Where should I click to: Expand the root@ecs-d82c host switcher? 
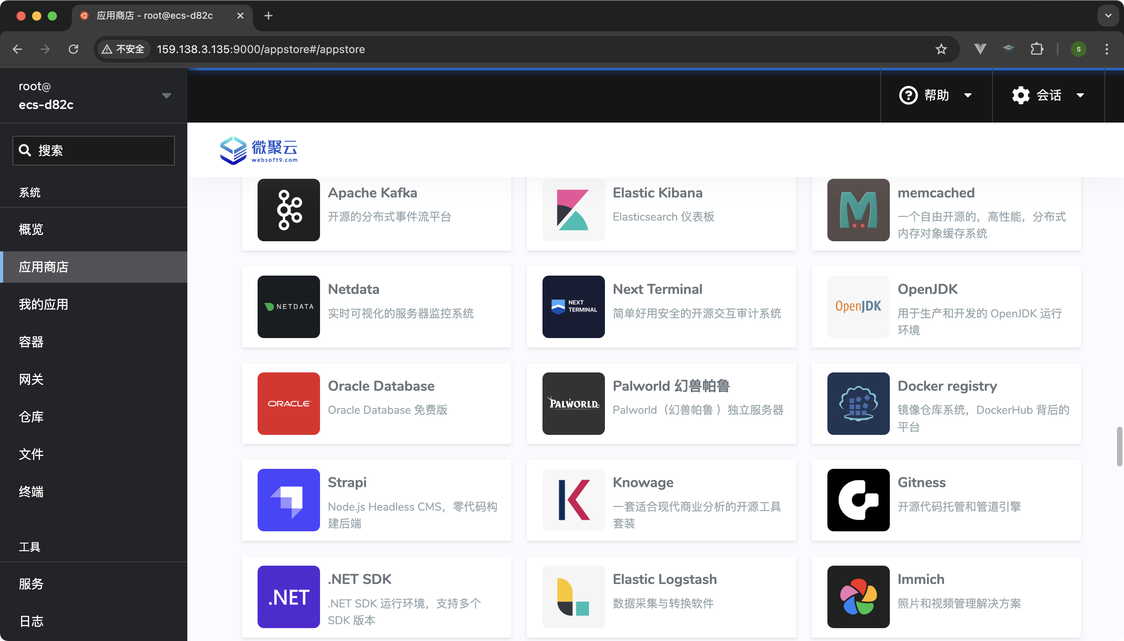pos(93,95)
